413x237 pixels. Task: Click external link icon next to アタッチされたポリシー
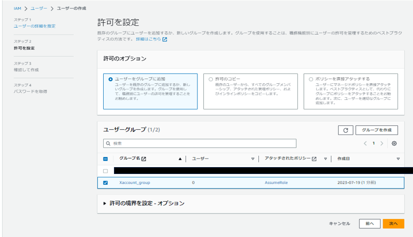(x=314, y=159)
